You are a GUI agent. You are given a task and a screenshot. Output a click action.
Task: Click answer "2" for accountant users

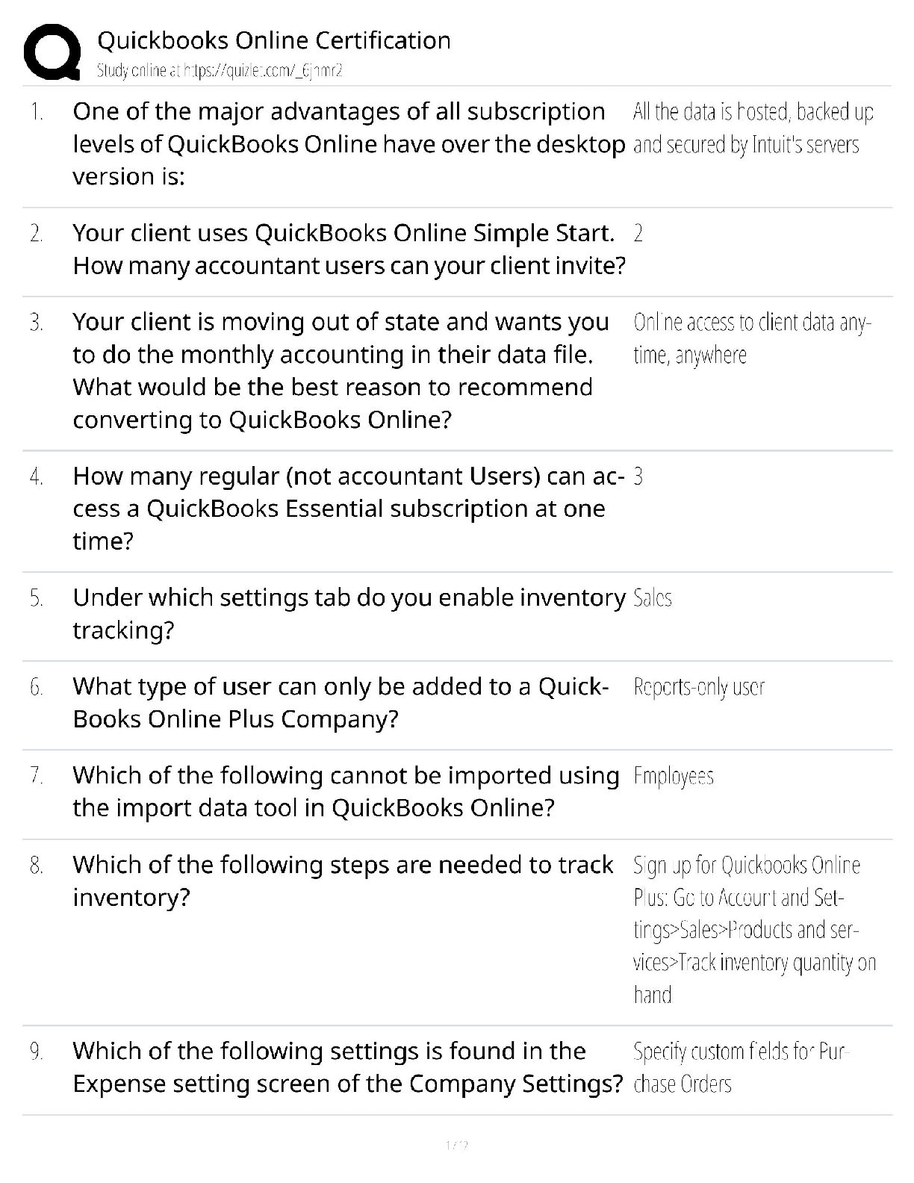coord(638,234)
